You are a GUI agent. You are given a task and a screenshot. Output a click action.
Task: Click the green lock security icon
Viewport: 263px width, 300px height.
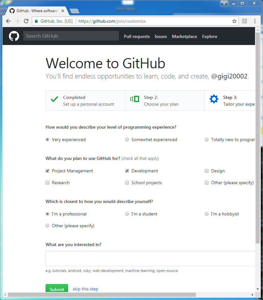36,21
